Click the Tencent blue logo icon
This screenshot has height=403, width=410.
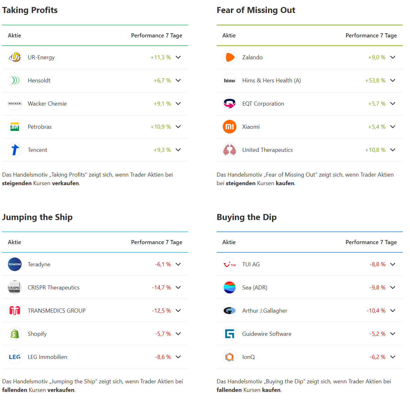[15, 150]
